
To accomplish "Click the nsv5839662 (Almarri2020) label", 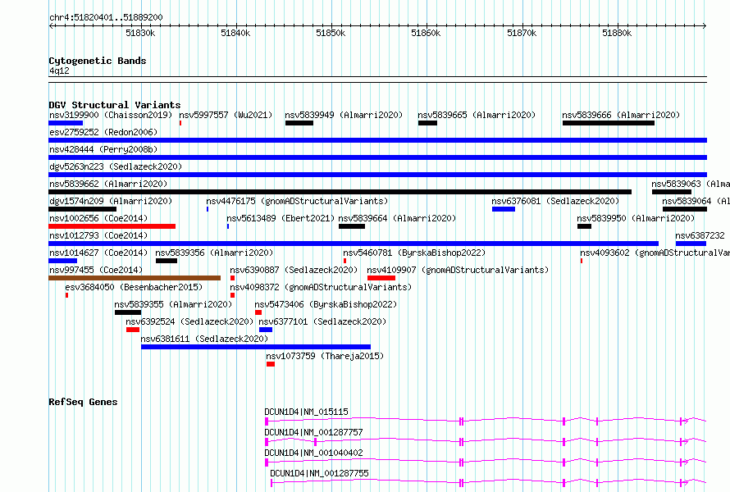I will (108, 184).
